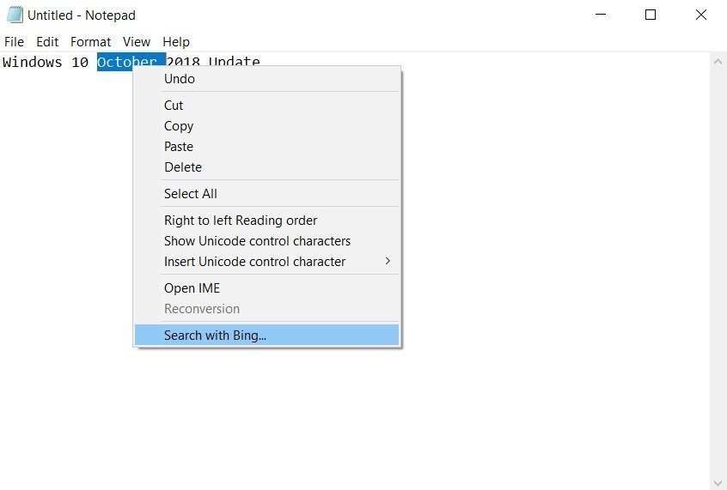Click the Notepad app icon in title bar
Screen dimensions: 727x490
point(15,15)
